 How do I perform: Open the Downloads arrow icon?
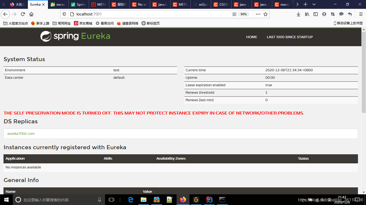pos(298,14)
